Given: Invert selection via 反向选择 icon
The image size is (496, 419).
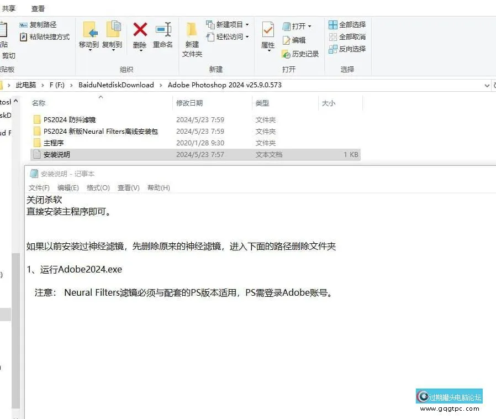Looking at the screenshot, I should [333, 49].
